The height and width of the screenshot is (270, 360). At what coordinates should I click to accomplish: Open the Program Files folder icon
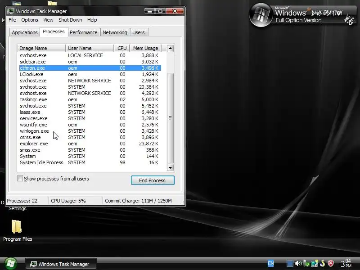tap(16, 226)
